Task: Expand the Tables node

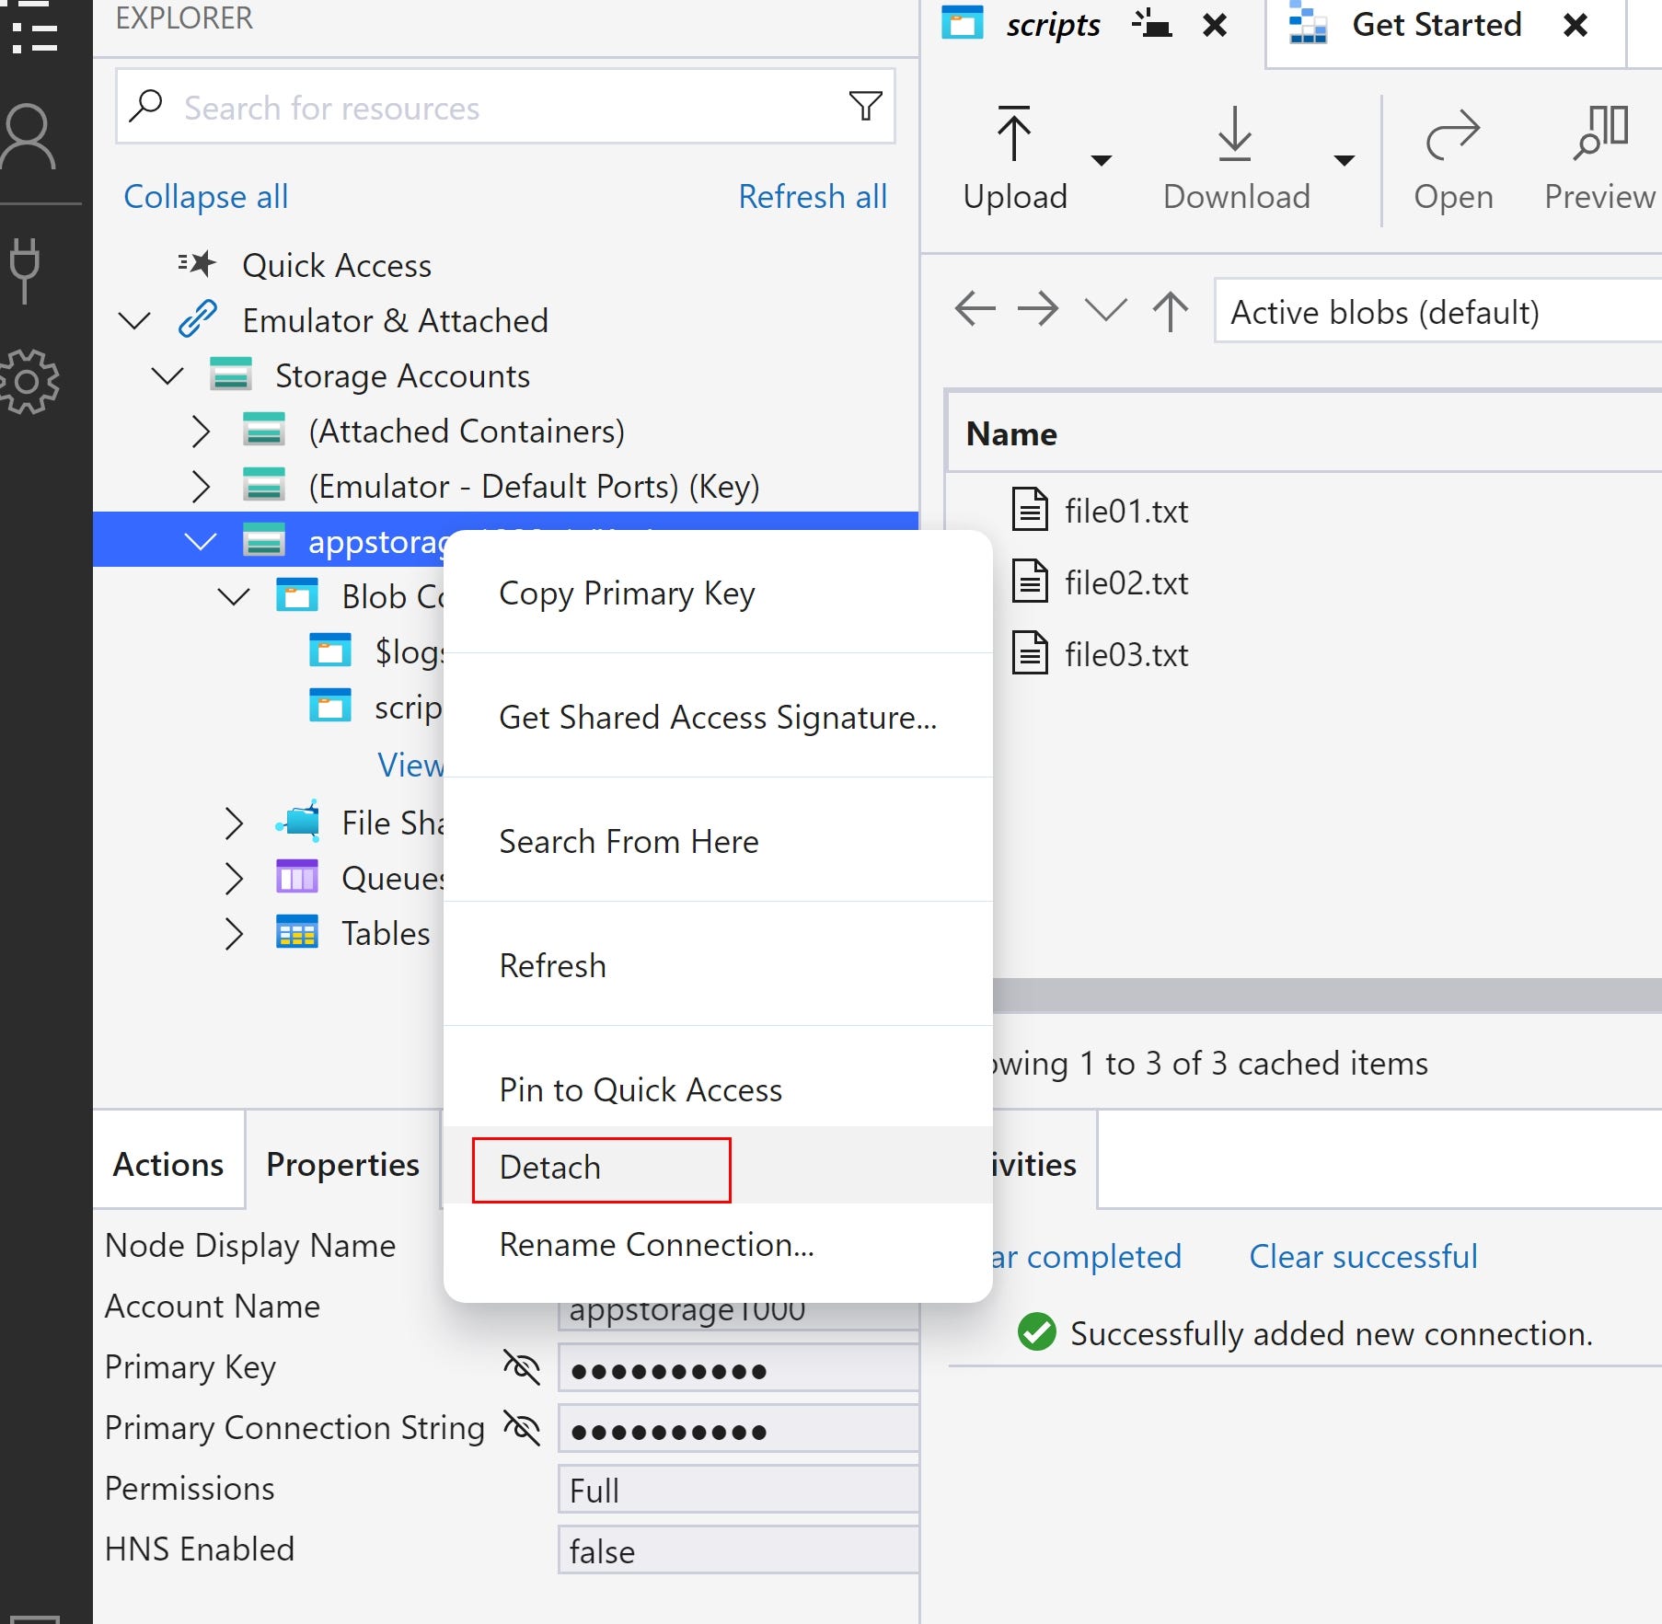Action: (234, 934)
